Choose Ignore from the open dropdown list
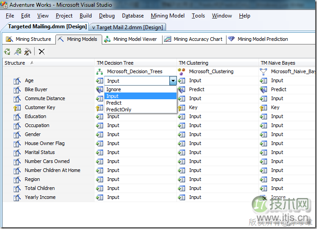This screenshot has height=229, width=317. pyautogui.click(x=113, y=89)
